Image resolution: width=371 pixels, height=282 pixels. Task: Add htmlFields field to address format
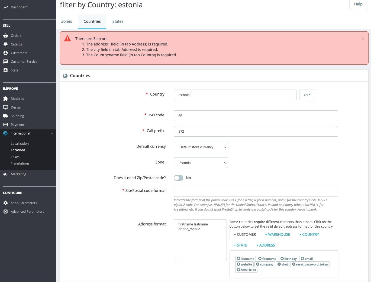(x=246, y=270)
